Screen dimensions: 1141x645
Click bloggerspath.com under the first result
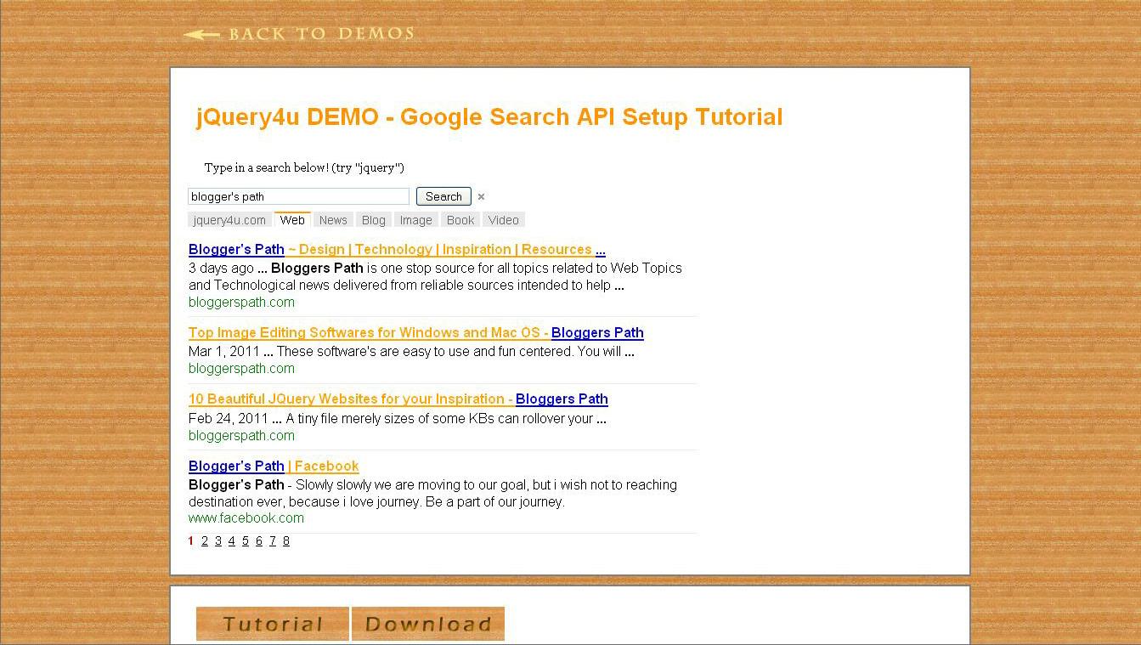[x=241, y=303]
